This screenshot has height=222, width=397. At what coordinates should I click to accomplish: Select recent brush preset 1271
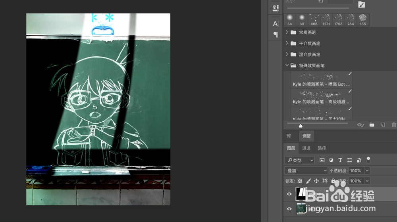(x=326, y=20)
